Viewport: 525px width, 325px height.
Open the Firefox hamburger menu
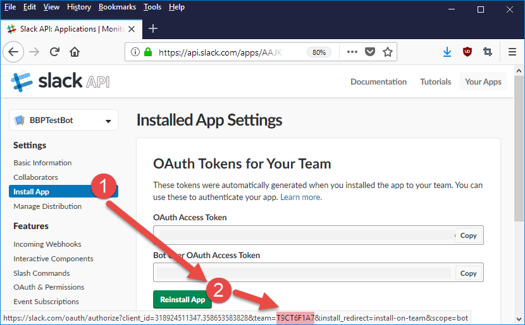(x=512, y=52)
